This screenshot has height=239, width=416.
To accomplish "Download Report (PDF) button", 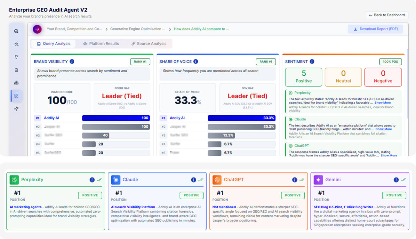I will (x=375, y=29).
